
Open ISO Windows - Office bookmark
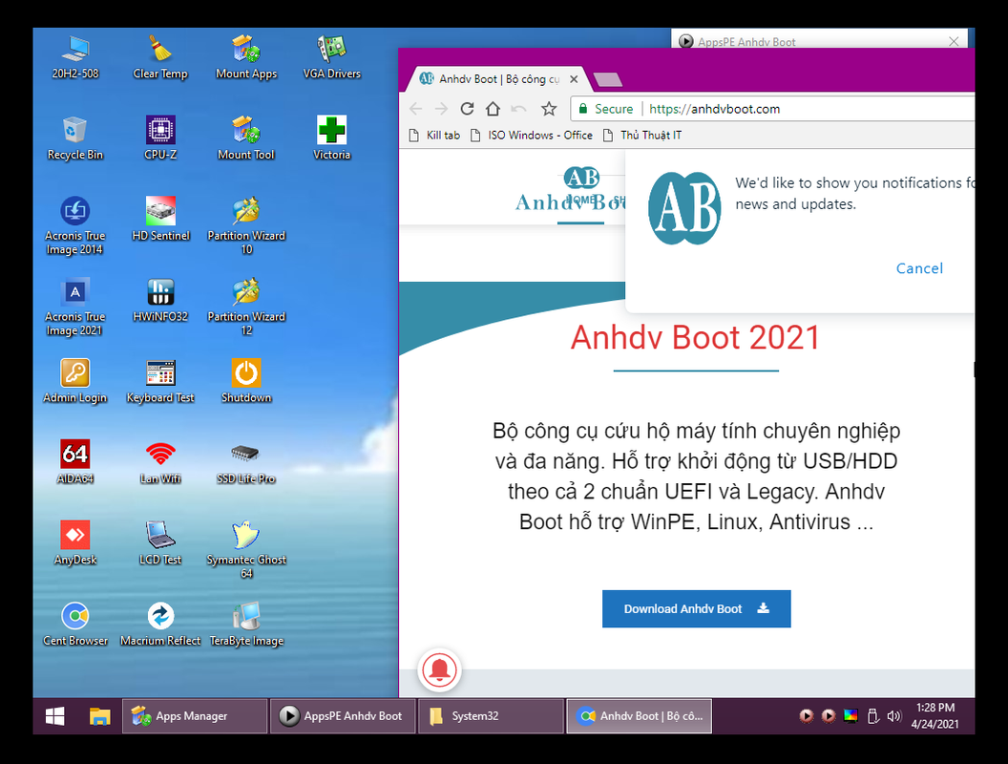[532, 135]
